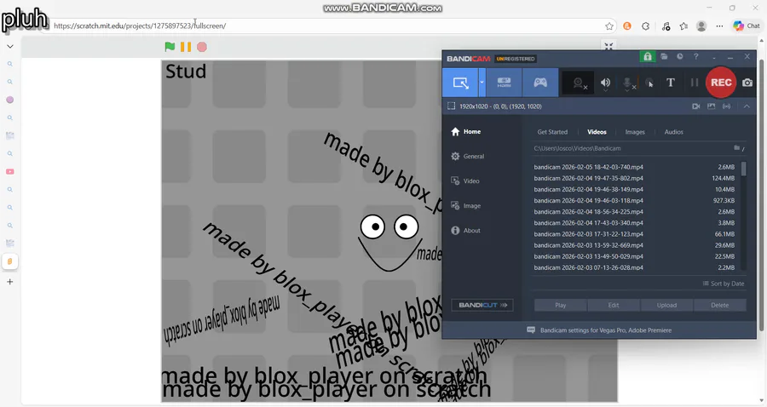Open scheduled recording clock icon
Image resolution: width=767 pixels, height=407 pixels.
[680, 57]
